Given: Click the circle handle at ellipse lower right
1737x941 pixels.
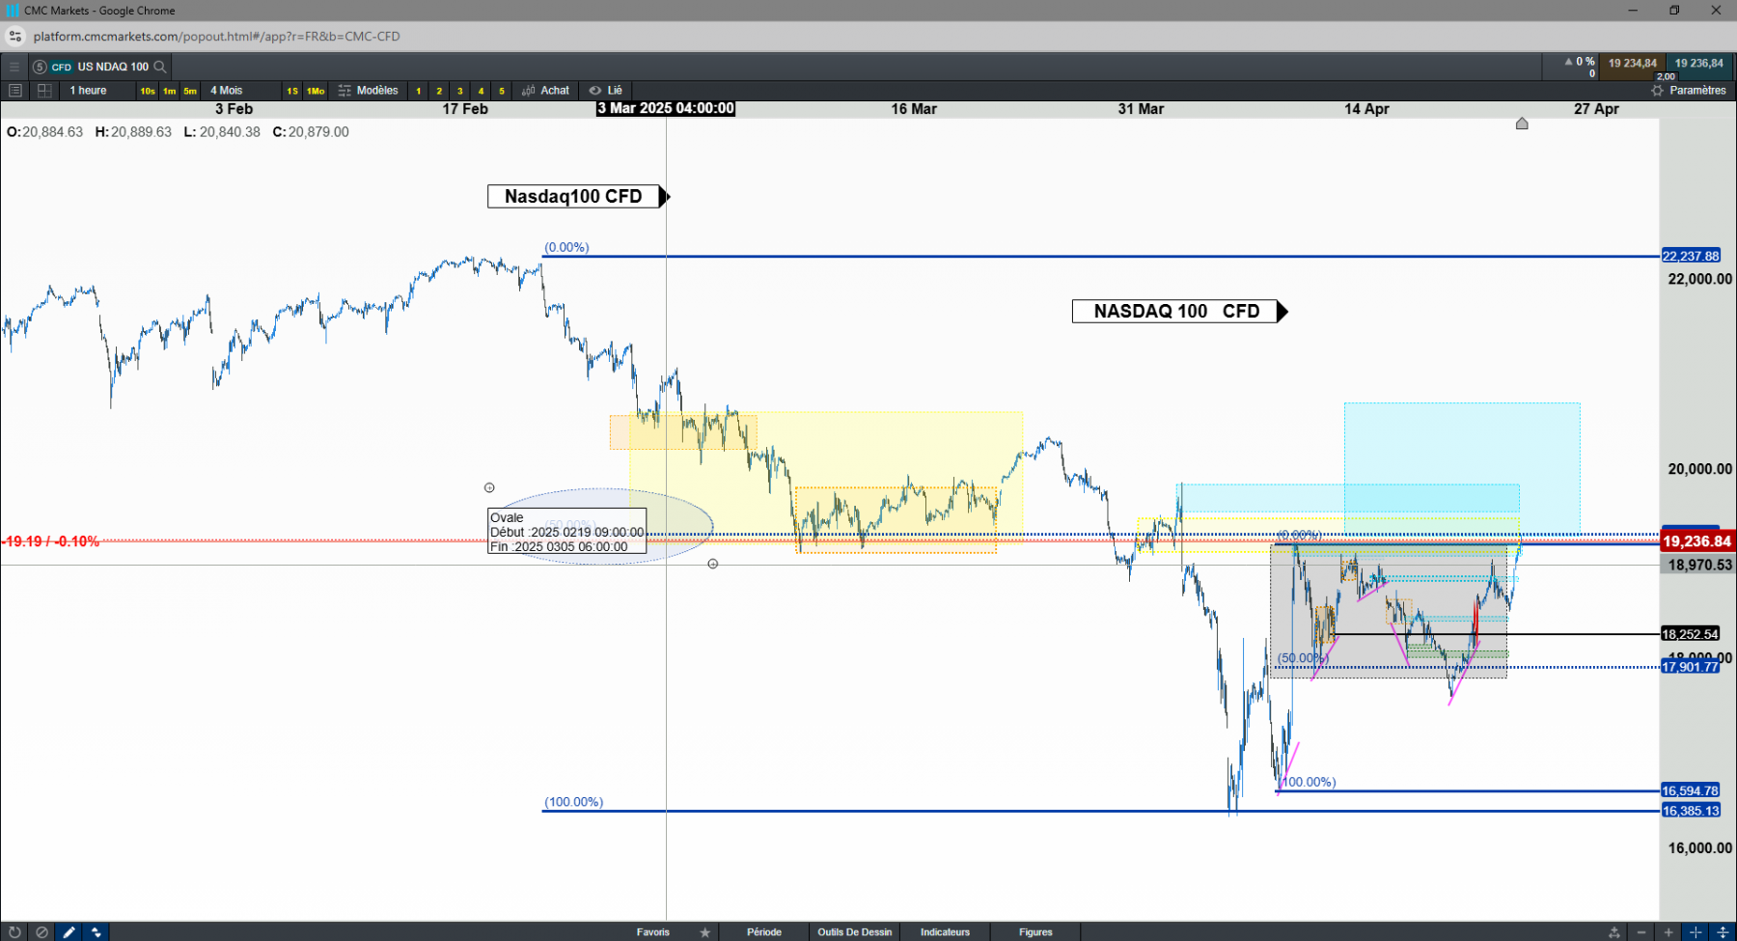Looking at the screenshot, I should pyautogui.click(x=713, y=564).
